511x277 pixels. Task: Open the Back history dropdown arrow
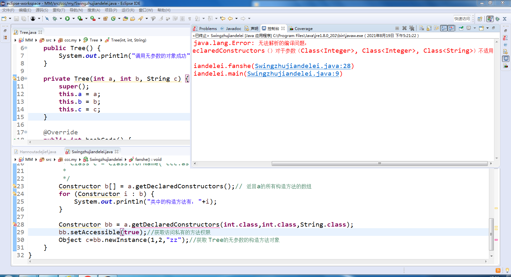click(236, 19)
